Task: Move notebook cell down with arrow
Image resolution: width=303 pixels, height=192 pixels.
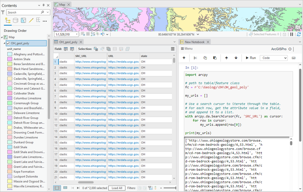Action: point(236,58)
